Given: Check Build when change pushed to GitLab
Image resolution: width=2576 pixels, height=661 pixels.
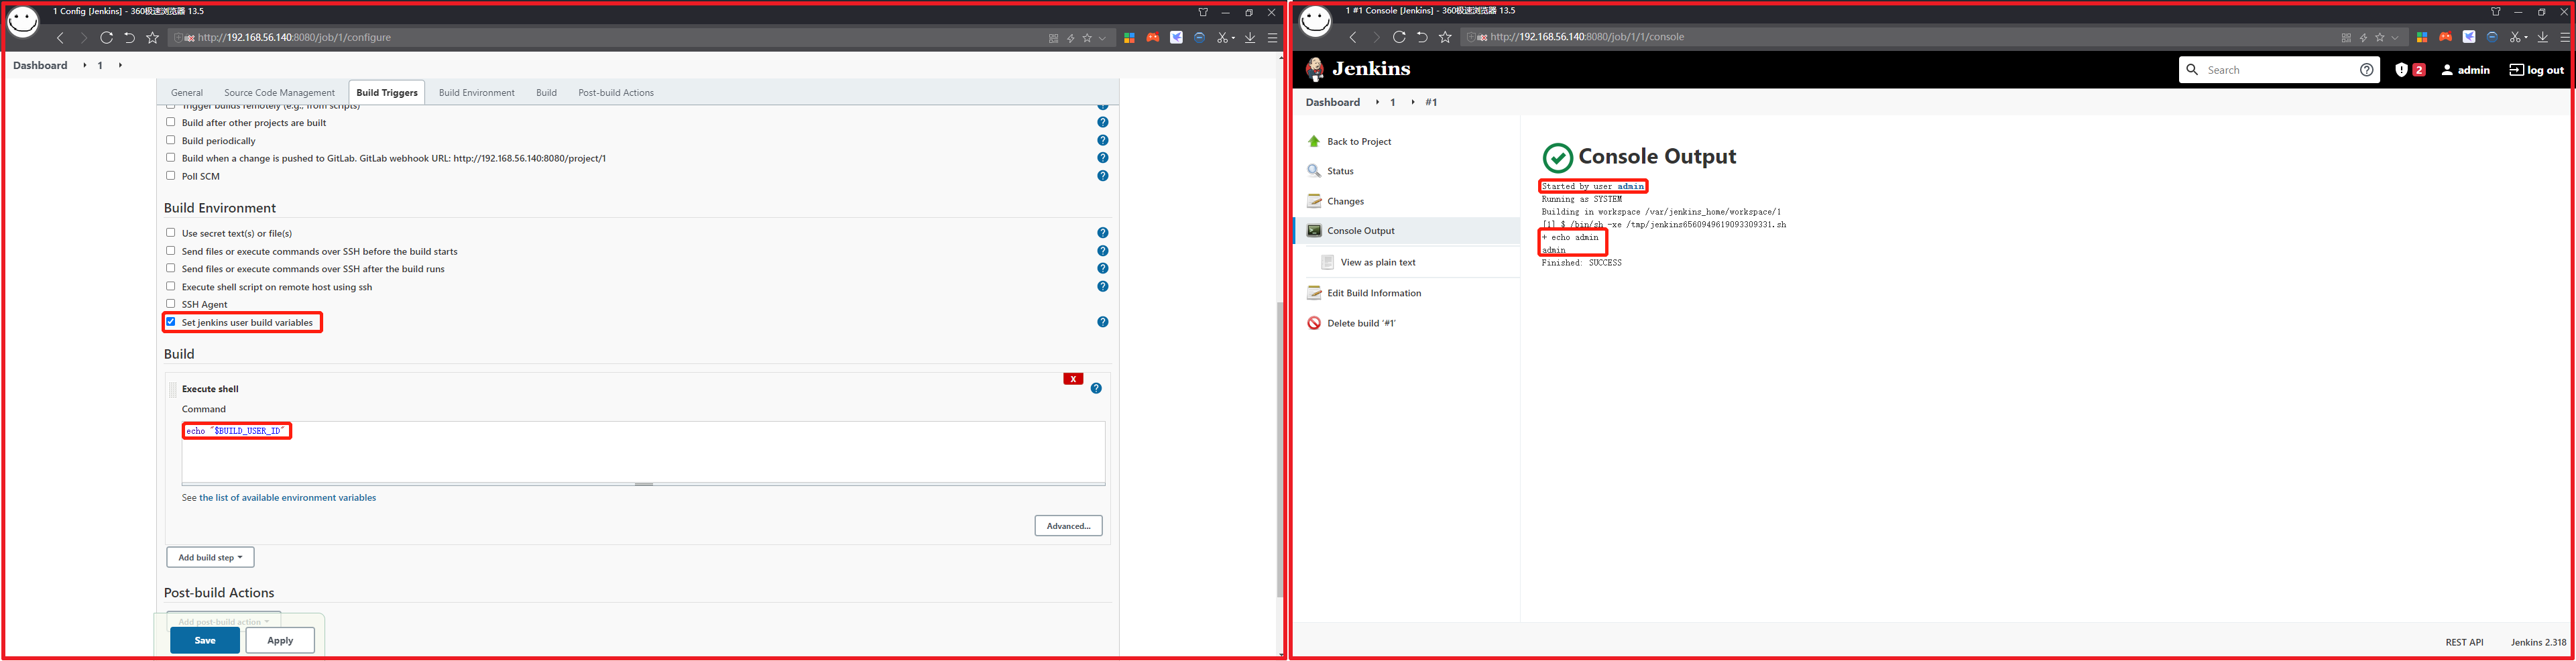Looking at the screenshot, I should coord(170,157).
